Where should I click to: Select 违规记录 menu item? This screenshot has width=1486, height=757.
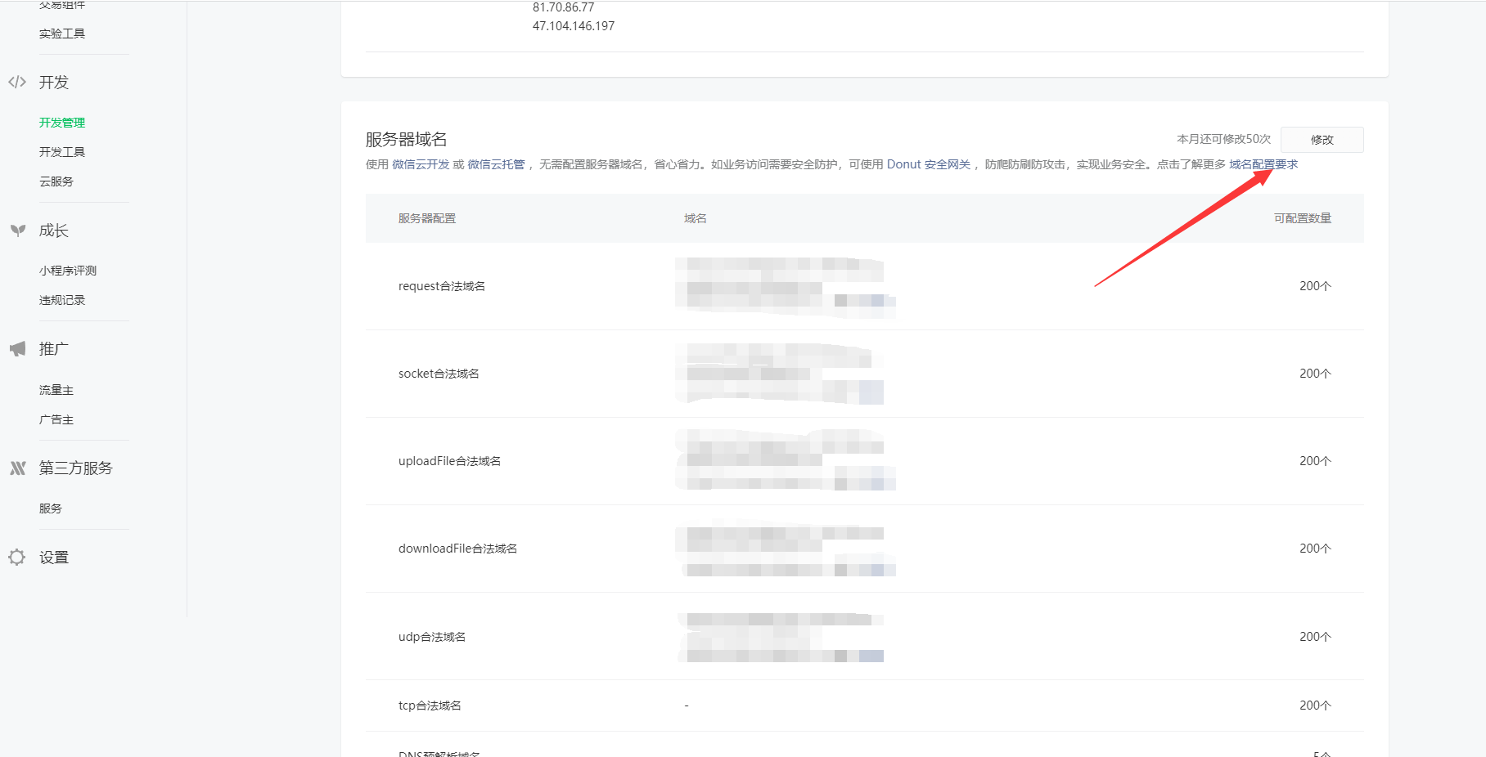pyautogui.click(x=62, y=300)
